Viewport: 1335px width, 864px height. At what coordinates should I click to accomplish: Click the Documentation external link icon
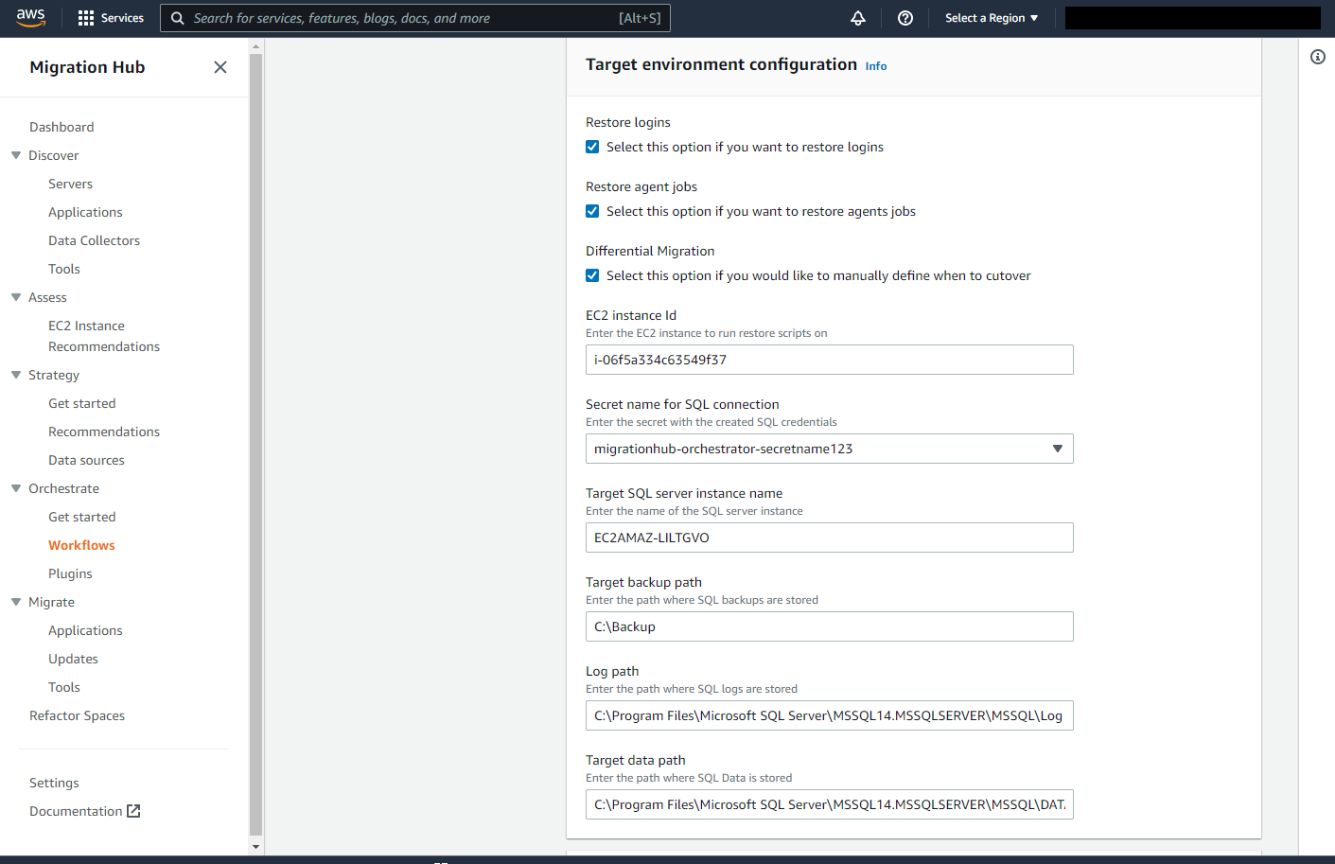pos(133,811)
